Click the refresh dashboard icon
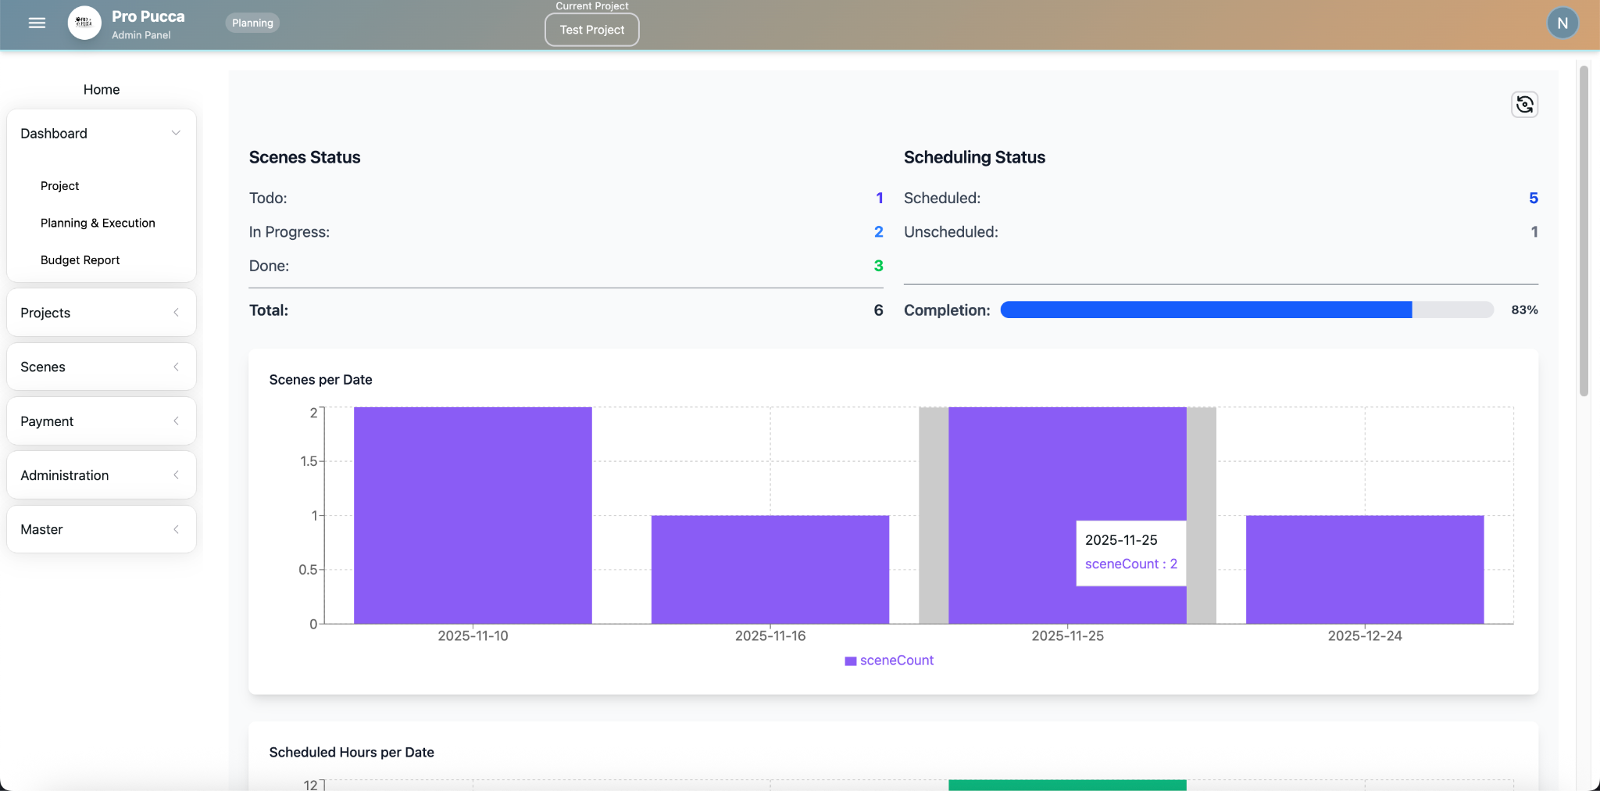This screenshot has height=791, width=1600. point(1524,105)
